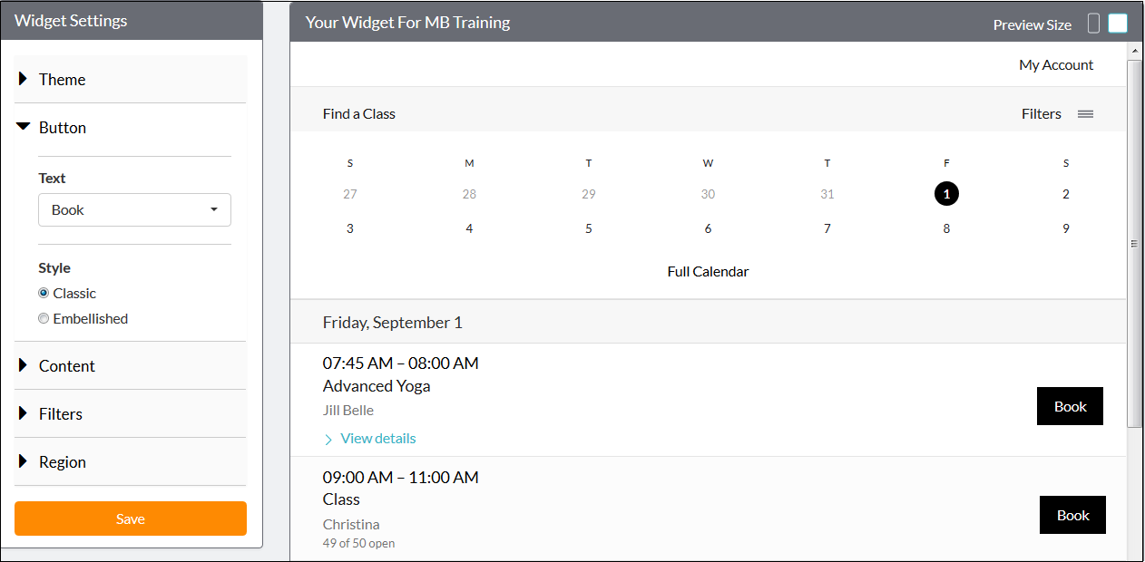The image size is (1145, 562).
Task: Select the small mobile preview size icon
Action: 1094,23
